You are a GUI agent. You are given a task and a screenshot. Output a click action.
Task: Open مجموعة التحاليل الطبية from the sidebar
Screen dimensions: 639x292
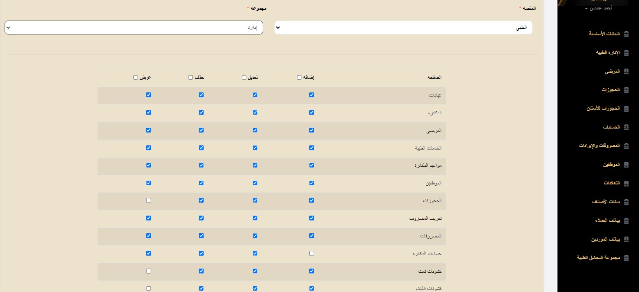[x=598, y=258]
